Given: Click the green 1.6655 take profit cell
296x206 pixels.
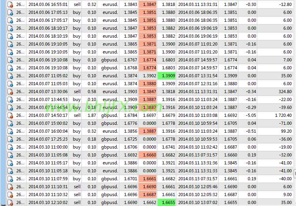Looking at the screenshot, I should 166,202.
